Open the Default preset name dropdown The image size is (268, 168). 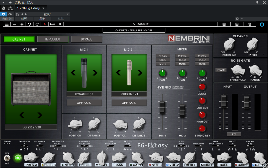click(141, 24)
